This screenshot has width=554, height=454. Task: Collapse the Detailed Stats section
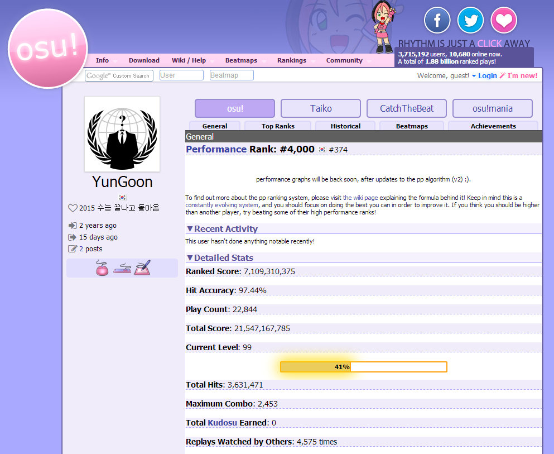click(220, 258)
